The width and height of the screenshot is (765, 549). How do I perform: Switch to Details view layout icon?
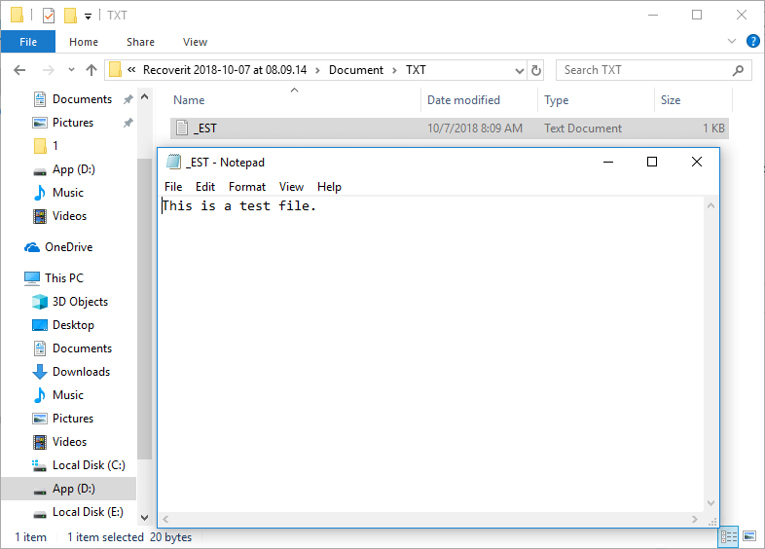[728, 536]
